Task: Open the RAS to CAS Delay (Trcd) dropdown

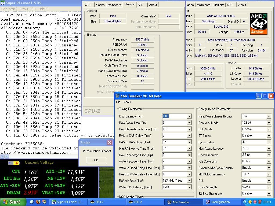Action: [189, 135]
